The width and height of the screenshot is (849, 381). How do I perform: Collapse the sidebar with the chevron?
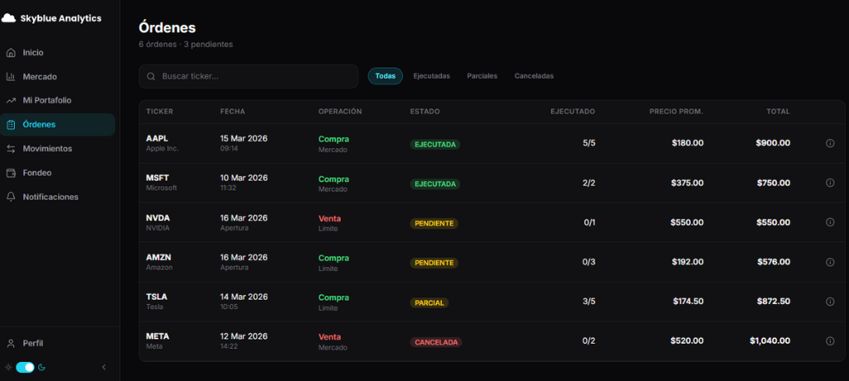104,368
